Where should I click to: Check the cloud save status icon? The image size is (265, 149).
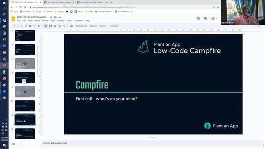60,17
